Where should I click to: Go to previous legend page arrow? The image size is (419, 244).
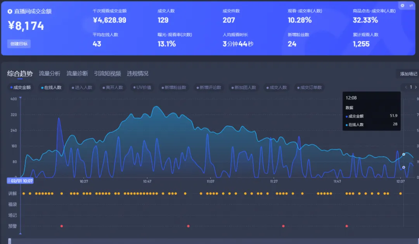coord(406,87)
